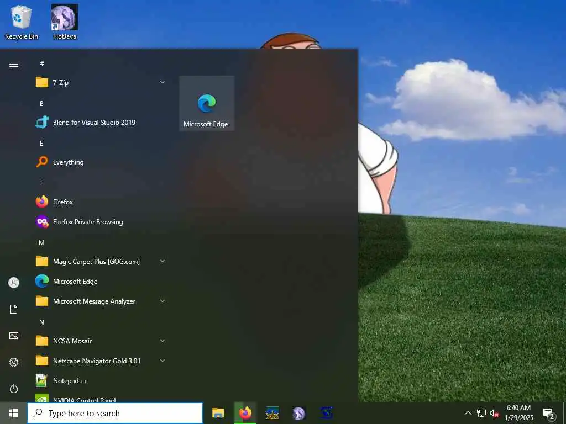Open the HotJava desktop shortcut

[x=65, y=22]
